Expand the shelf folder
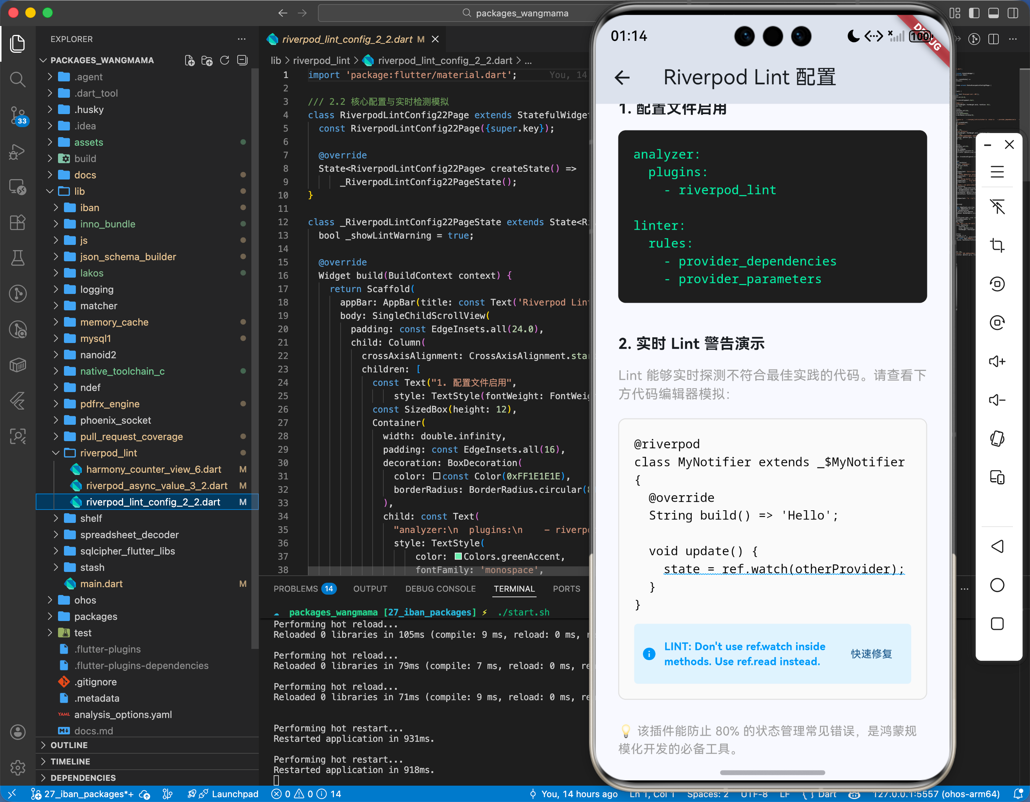 click(x=91, y=518)
